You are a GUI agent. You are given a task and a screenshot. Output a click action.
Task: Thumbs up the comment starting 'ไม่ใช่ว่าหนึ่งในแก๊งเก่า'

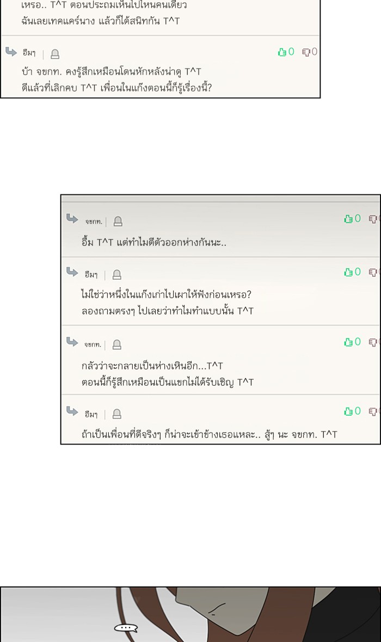348,272
